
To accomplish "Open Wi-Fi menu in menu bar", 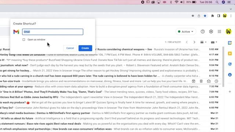I will click(x=176, y=2).
